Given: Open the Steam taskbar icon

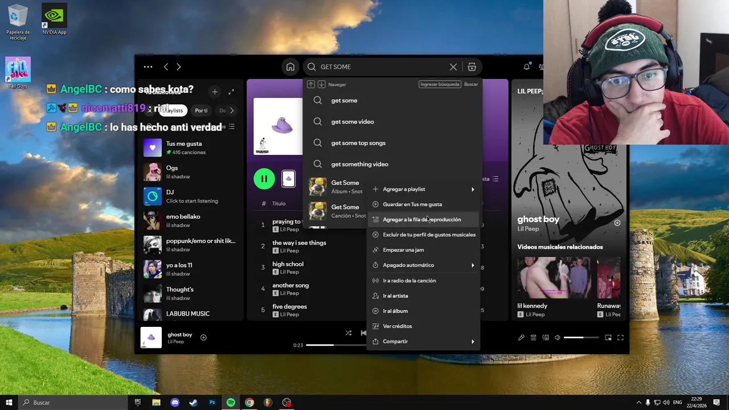Looking at the screenshot, I should click(x=193, y=402).
